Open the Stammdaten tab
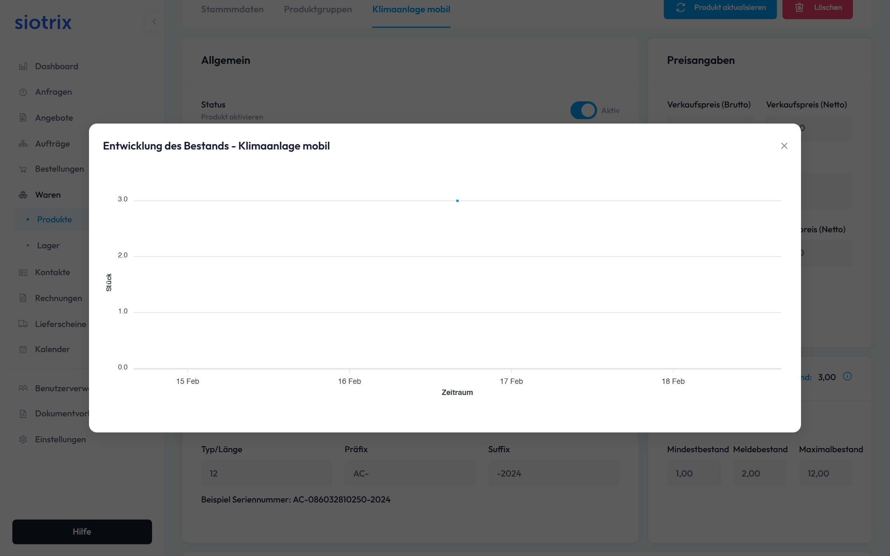 pos(232,9)
